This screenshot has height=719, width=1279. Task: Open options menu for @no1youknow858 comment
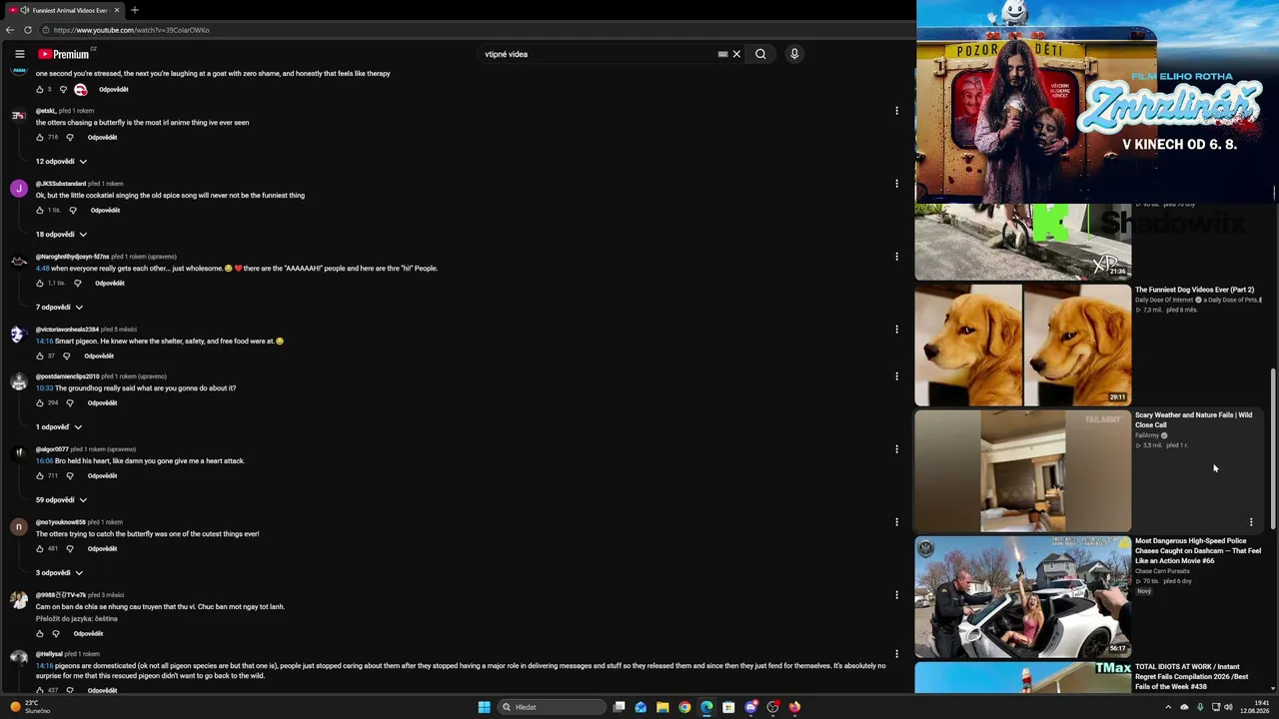896,522
